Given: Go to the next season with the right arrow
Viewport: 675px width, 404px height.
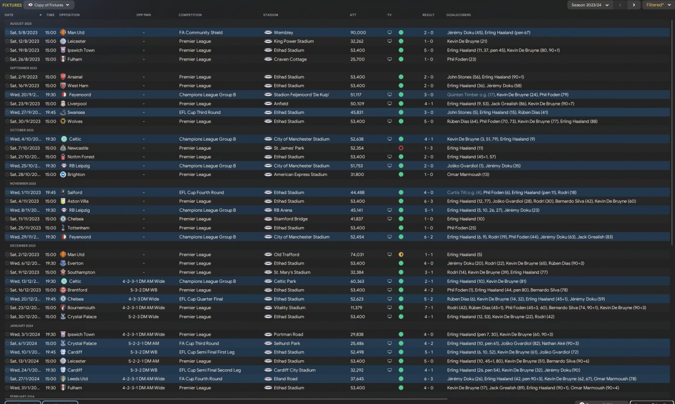Looking at the screenshot, I should (634, 5).
